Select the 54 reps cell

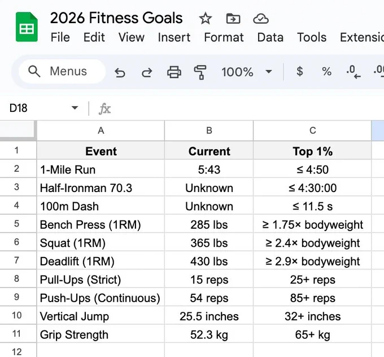pos(209,297)
